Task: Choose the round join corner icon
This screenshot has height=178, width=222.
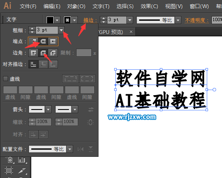Action: point(43,53)
